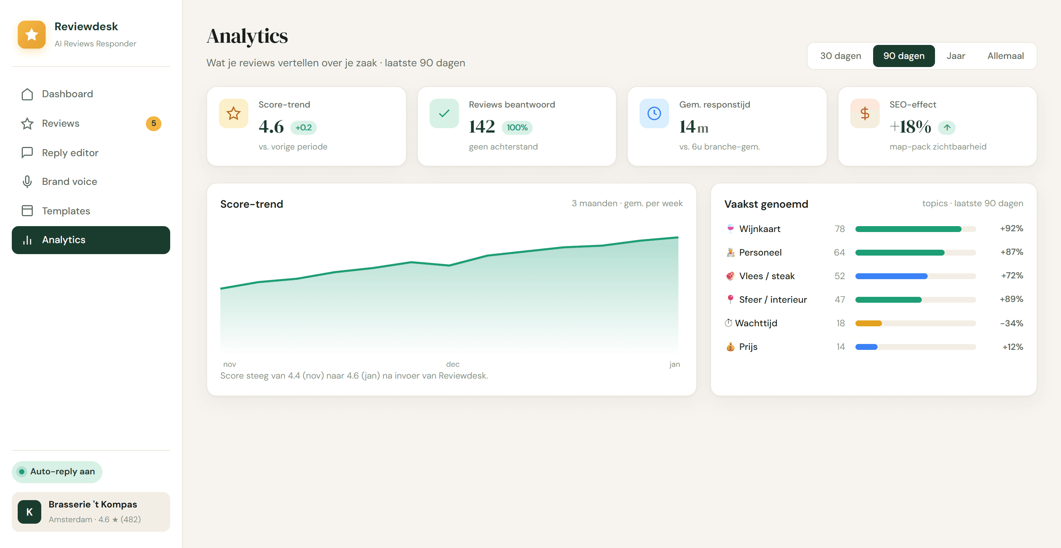Click the Vlees / steak meat icon

click(x=730, y=276)
